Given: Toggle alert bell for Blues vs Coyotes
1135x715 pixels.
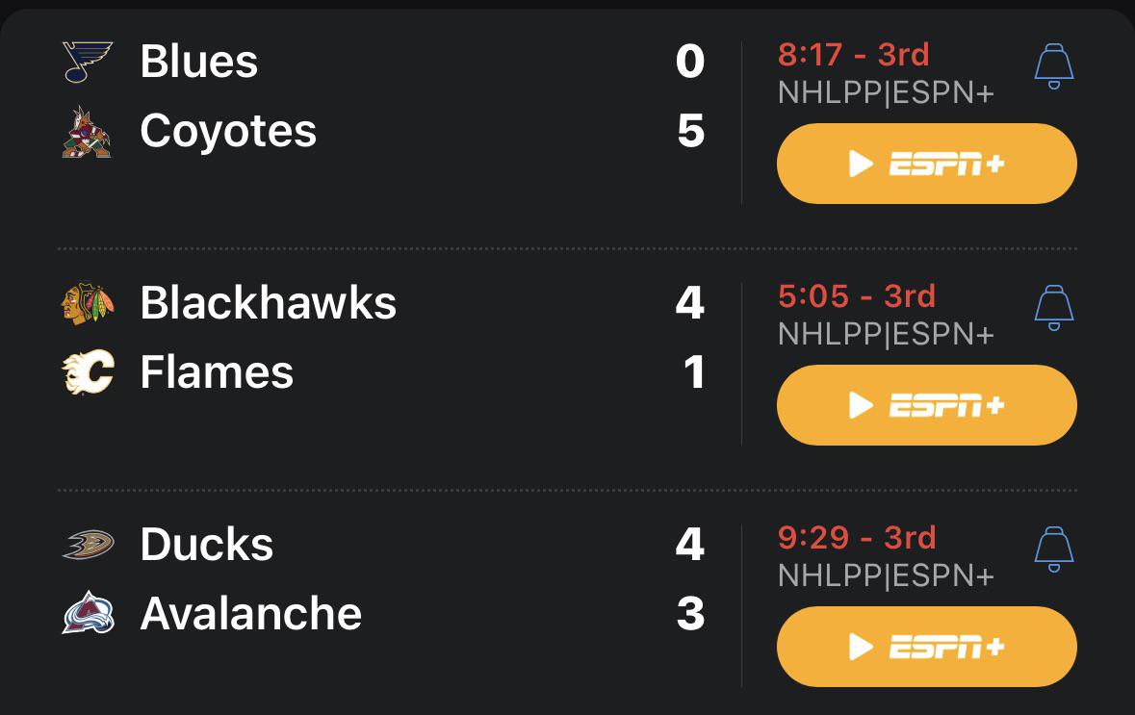Looking at the screenshot, I should pos(1053,66).
